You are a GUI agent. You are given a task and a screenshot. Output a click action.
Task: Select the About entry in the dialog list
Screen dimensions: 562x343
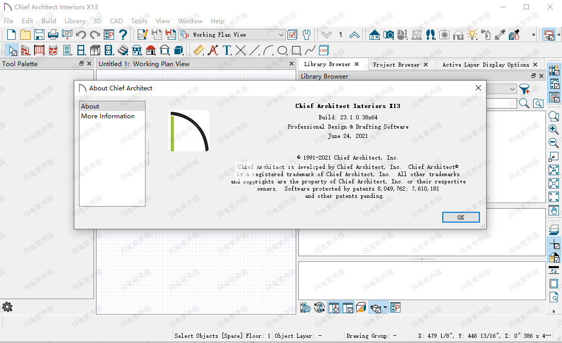(x=112, y=106)
